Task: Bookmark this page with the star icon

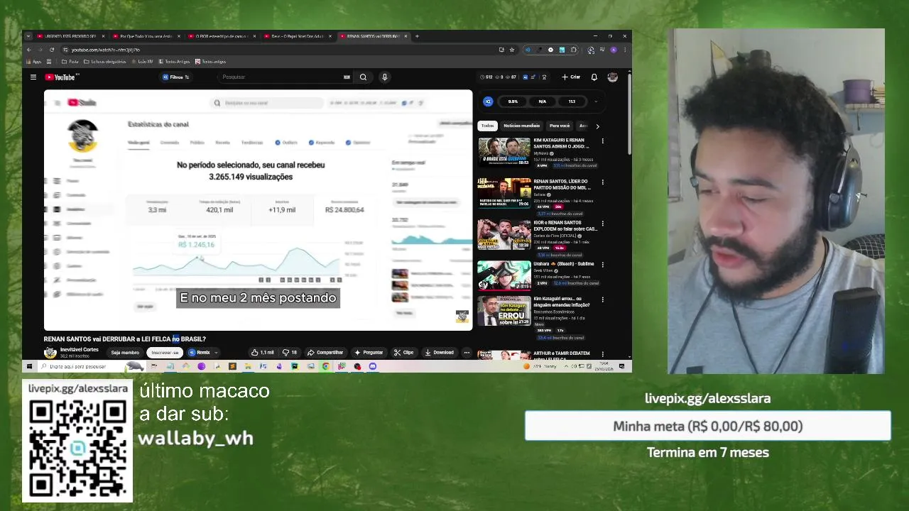Action: coord(512,50)
